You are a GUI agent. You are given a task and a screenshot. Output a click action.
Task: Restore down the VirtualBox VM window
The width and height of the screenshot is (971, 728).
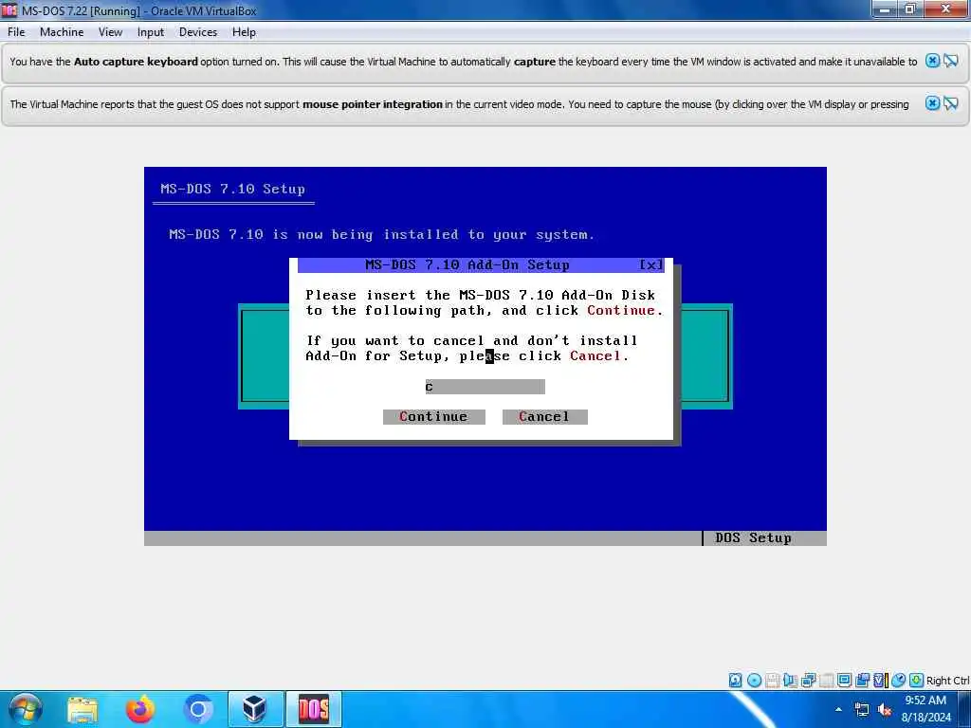(x=909, y=9)
